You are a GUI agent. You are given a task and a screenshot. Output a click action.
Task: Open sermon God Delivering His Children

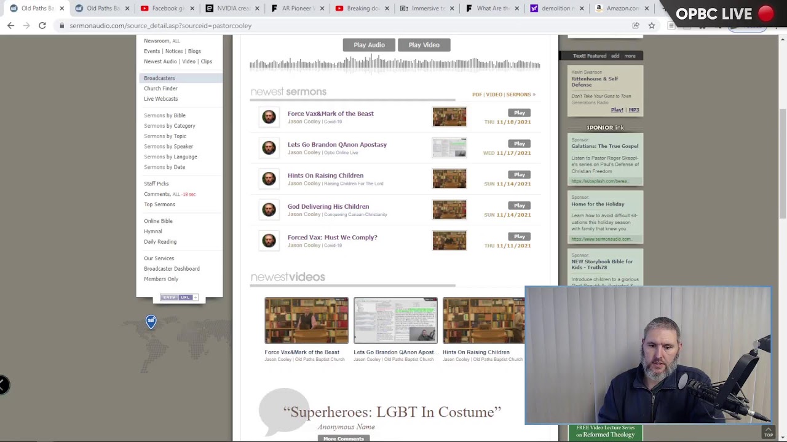(328, 206)
